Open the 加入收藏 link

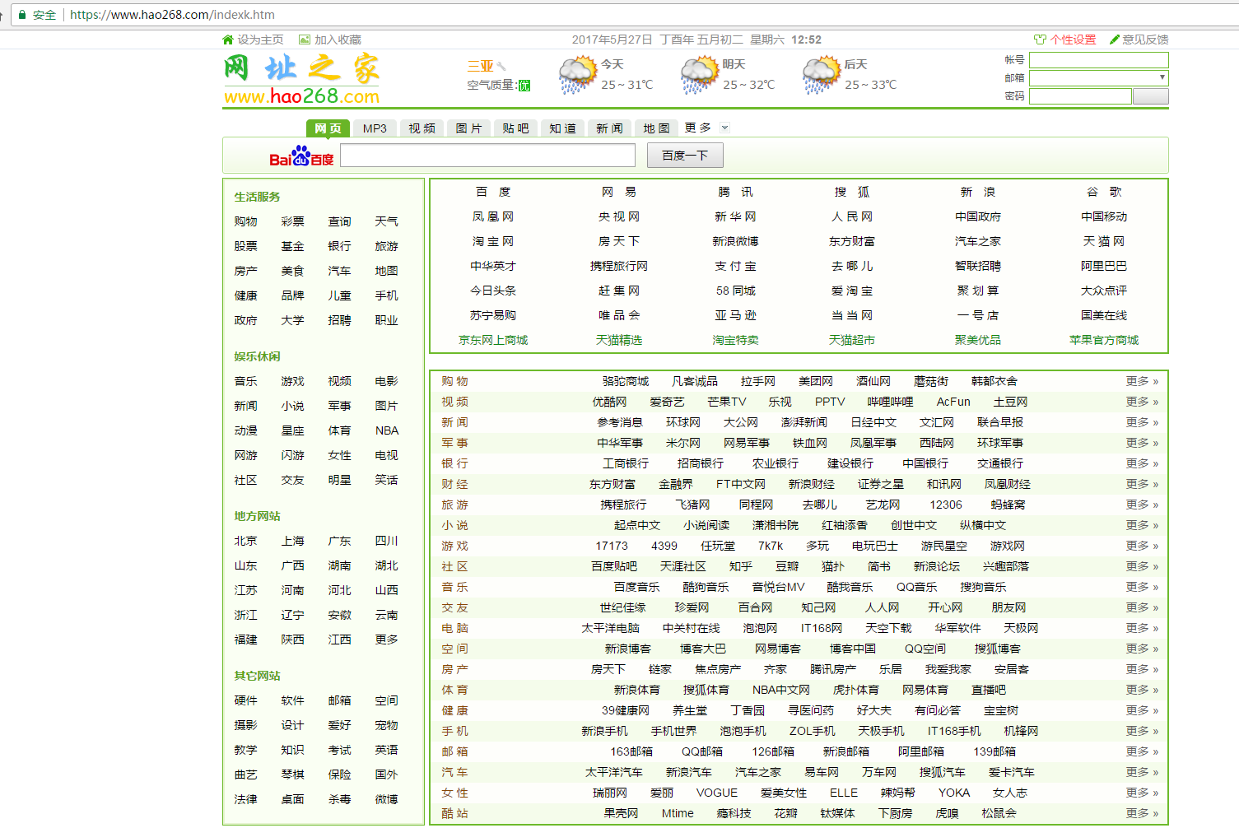338,40
